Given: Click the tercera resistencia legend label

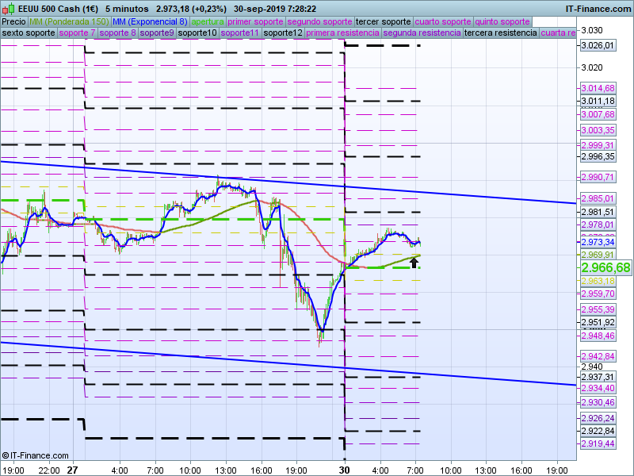Looking at the screenshot, I should 500,33.
